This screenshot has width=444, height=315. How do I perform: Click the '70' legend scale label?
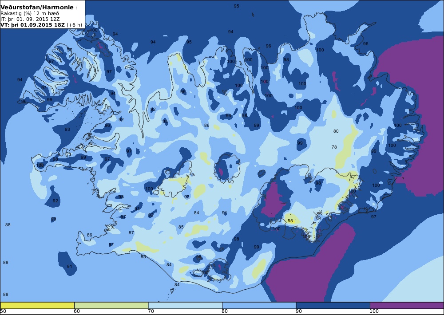pos(151,311)
